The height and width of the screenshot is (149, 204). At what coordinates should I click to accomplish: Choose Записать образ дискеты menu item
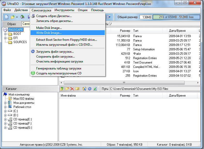coord(67,21)
